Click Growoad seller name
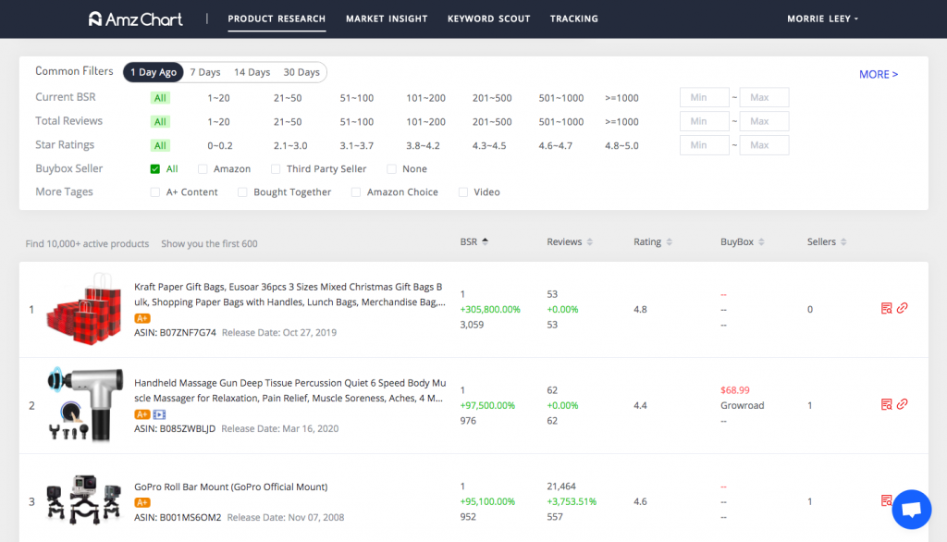Screen dimensions: 947x542 pyautogui.click(x=743, y=405)
